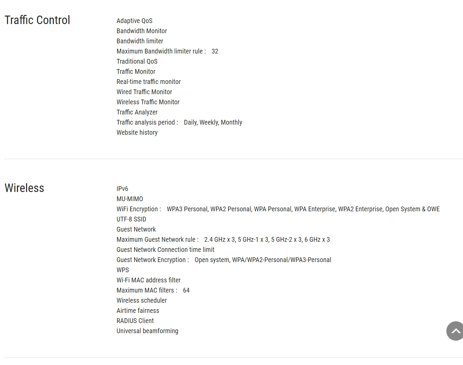Viewport: 463px width, 365px height.
Task: Click the Daily, Weekly, Monthly period text
Action: (213, 122)
